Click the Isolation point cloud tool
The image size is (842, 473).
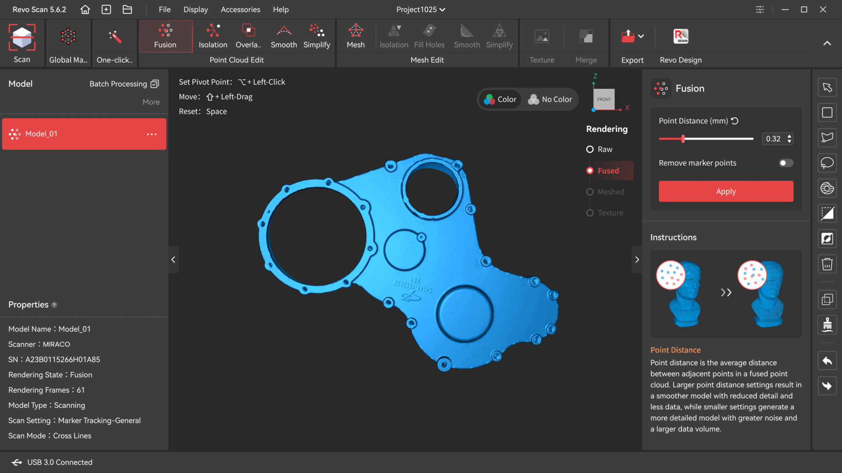[213, 36]
